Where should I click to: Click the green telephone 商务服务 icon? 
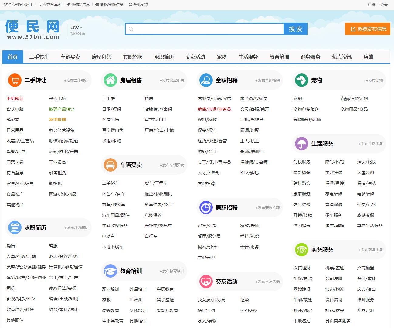tap(301, 250)
